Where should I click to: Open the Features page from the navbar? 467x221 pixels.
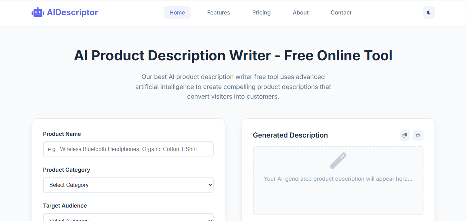point(218,12)
